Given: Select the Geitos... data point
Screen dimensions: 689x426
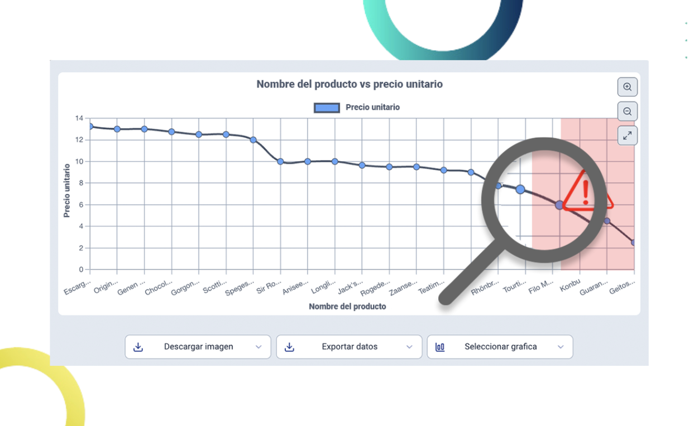Looking at the screenshot, I should (634, 243).
